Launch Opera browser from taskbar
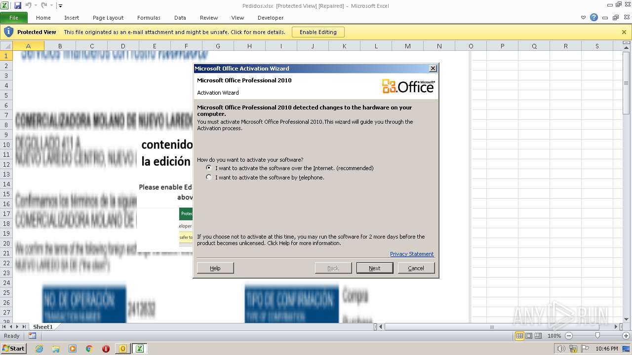 point(106,349)
